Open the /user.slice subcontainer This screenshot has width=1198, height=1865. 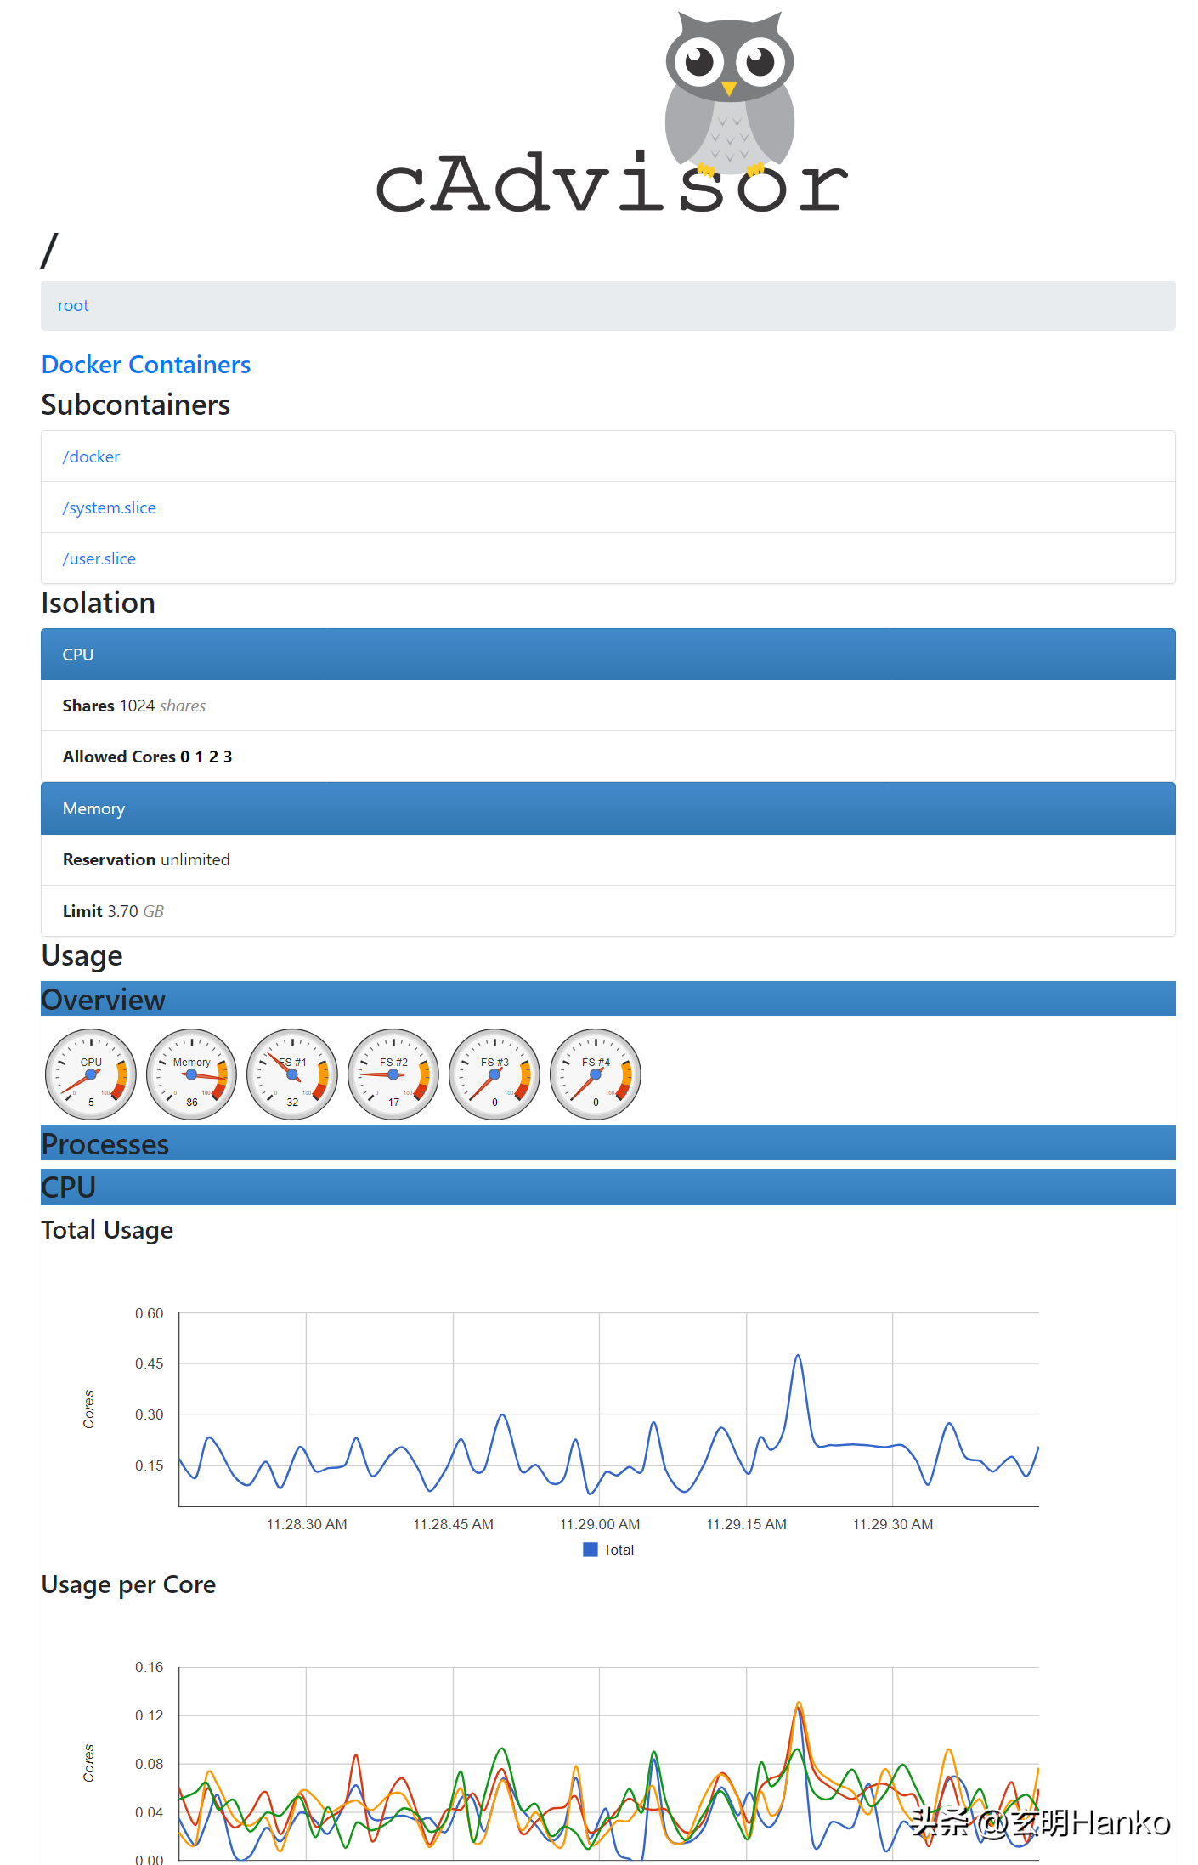coord(99,558)
